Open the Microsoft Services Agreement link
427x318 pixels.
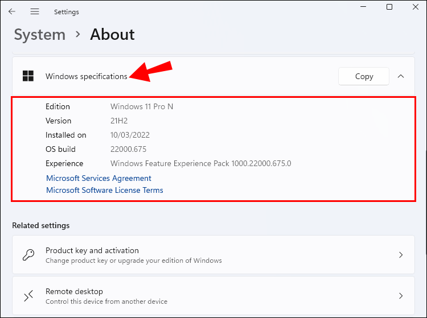98,178
